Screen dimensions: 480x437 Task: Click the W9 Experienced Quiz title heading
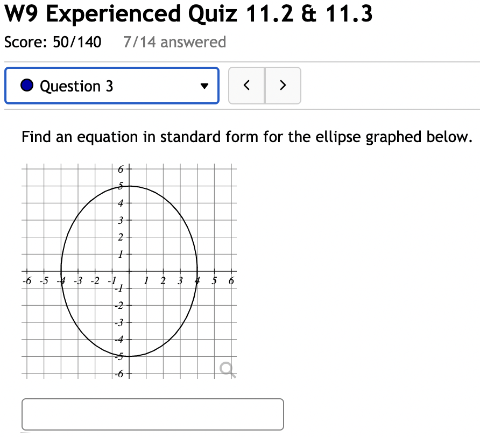click(x=188, y=13)
